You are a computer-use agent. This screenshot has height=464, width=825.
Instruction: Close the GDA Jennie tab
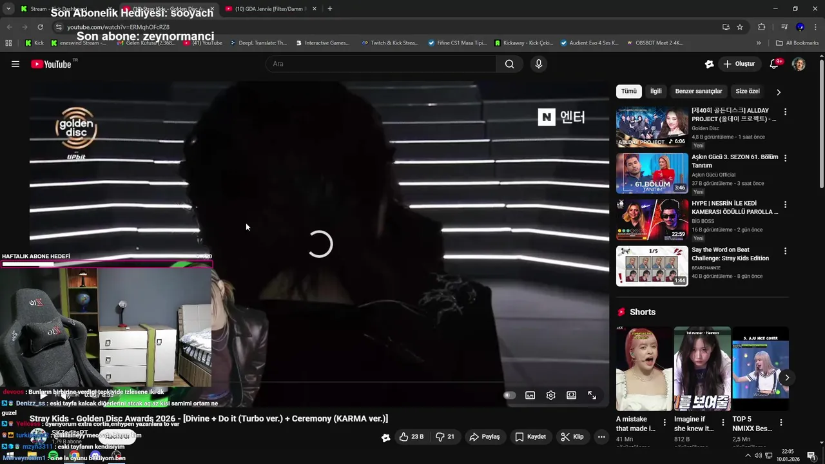coord(315,9)
